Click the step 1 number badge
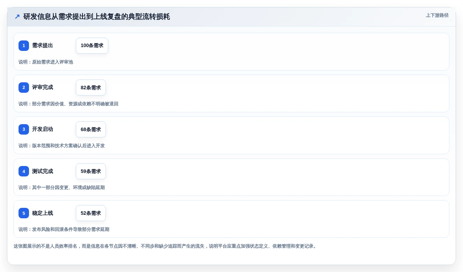 [x=24, y=46]
